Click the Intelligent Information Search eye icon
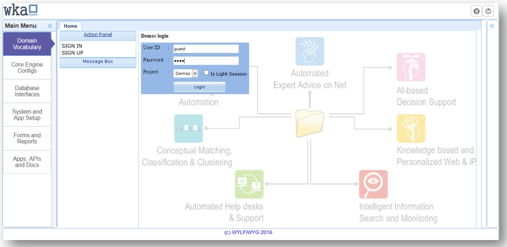The width and height of the screenshot is (507, 247). tap(373, 184)
